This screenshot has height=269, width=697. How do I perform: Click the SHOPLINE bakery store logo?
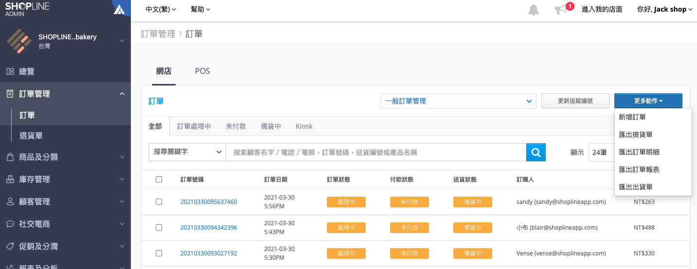click(x=19, y=41)
